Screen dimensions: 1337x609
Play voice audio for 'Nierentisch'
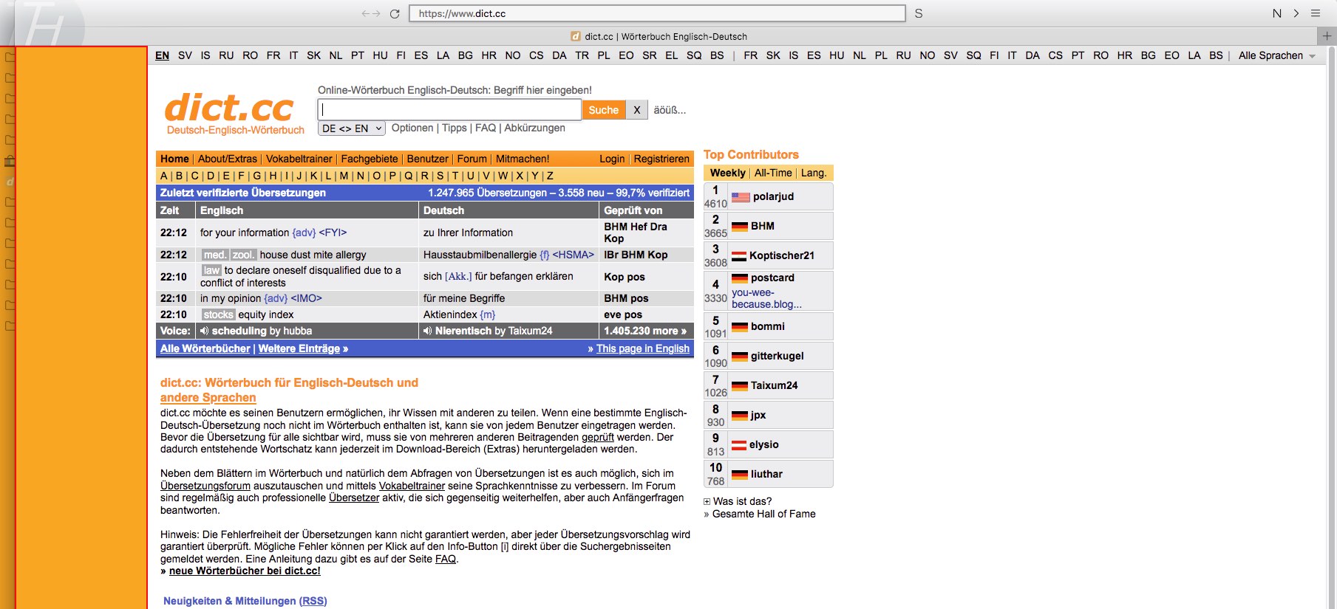tap(427, 331)
